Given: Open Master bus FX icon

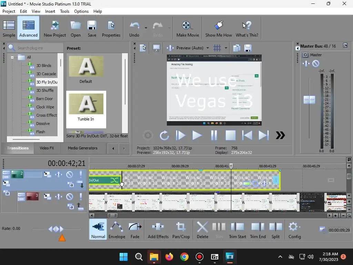Looking at the screenshot, I should click(306, 64).
